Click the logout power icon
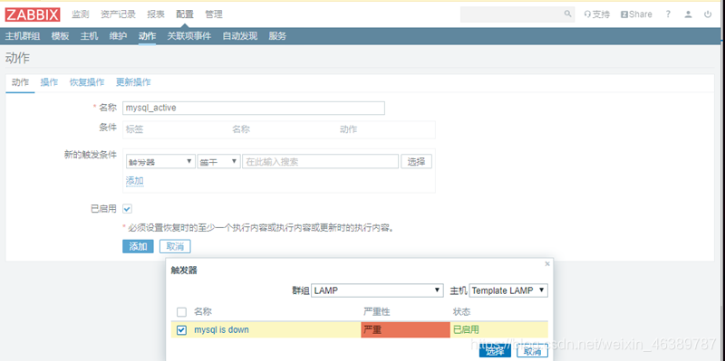Screen dimensions: 725x361 point(708,14)
